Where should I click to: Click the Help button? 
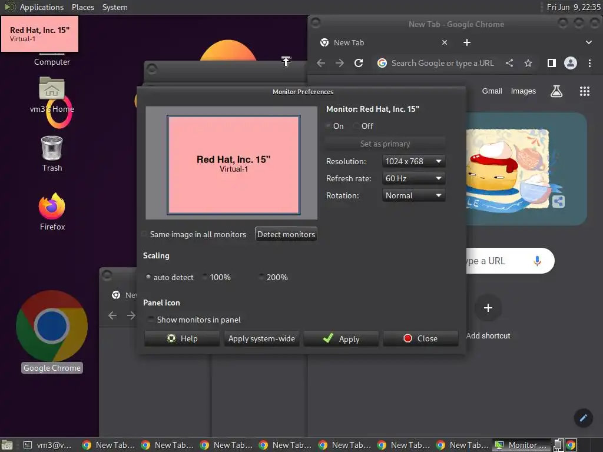[x=183, y=338]
